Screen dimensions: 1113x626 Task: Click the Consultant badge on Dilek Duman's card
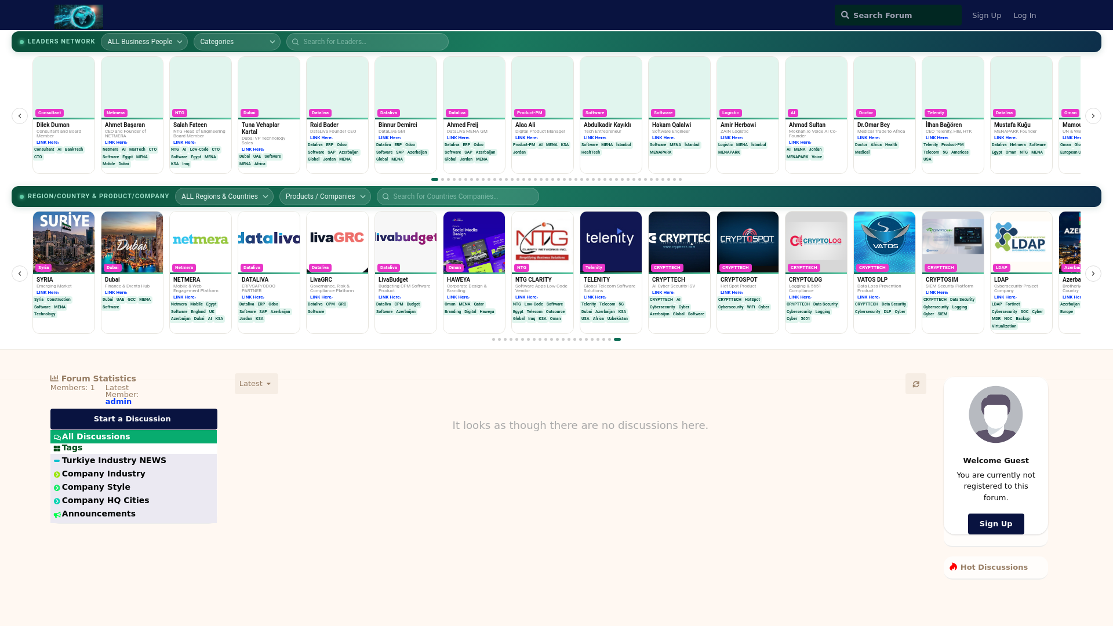pyautogui.click(x=49, y=113)
